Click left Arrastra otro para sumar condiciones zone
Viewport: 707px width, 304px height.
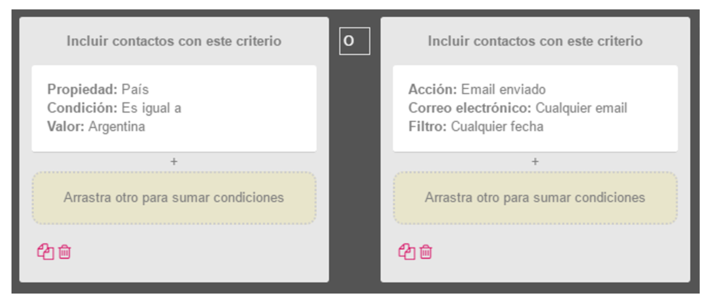pos(174,198)
